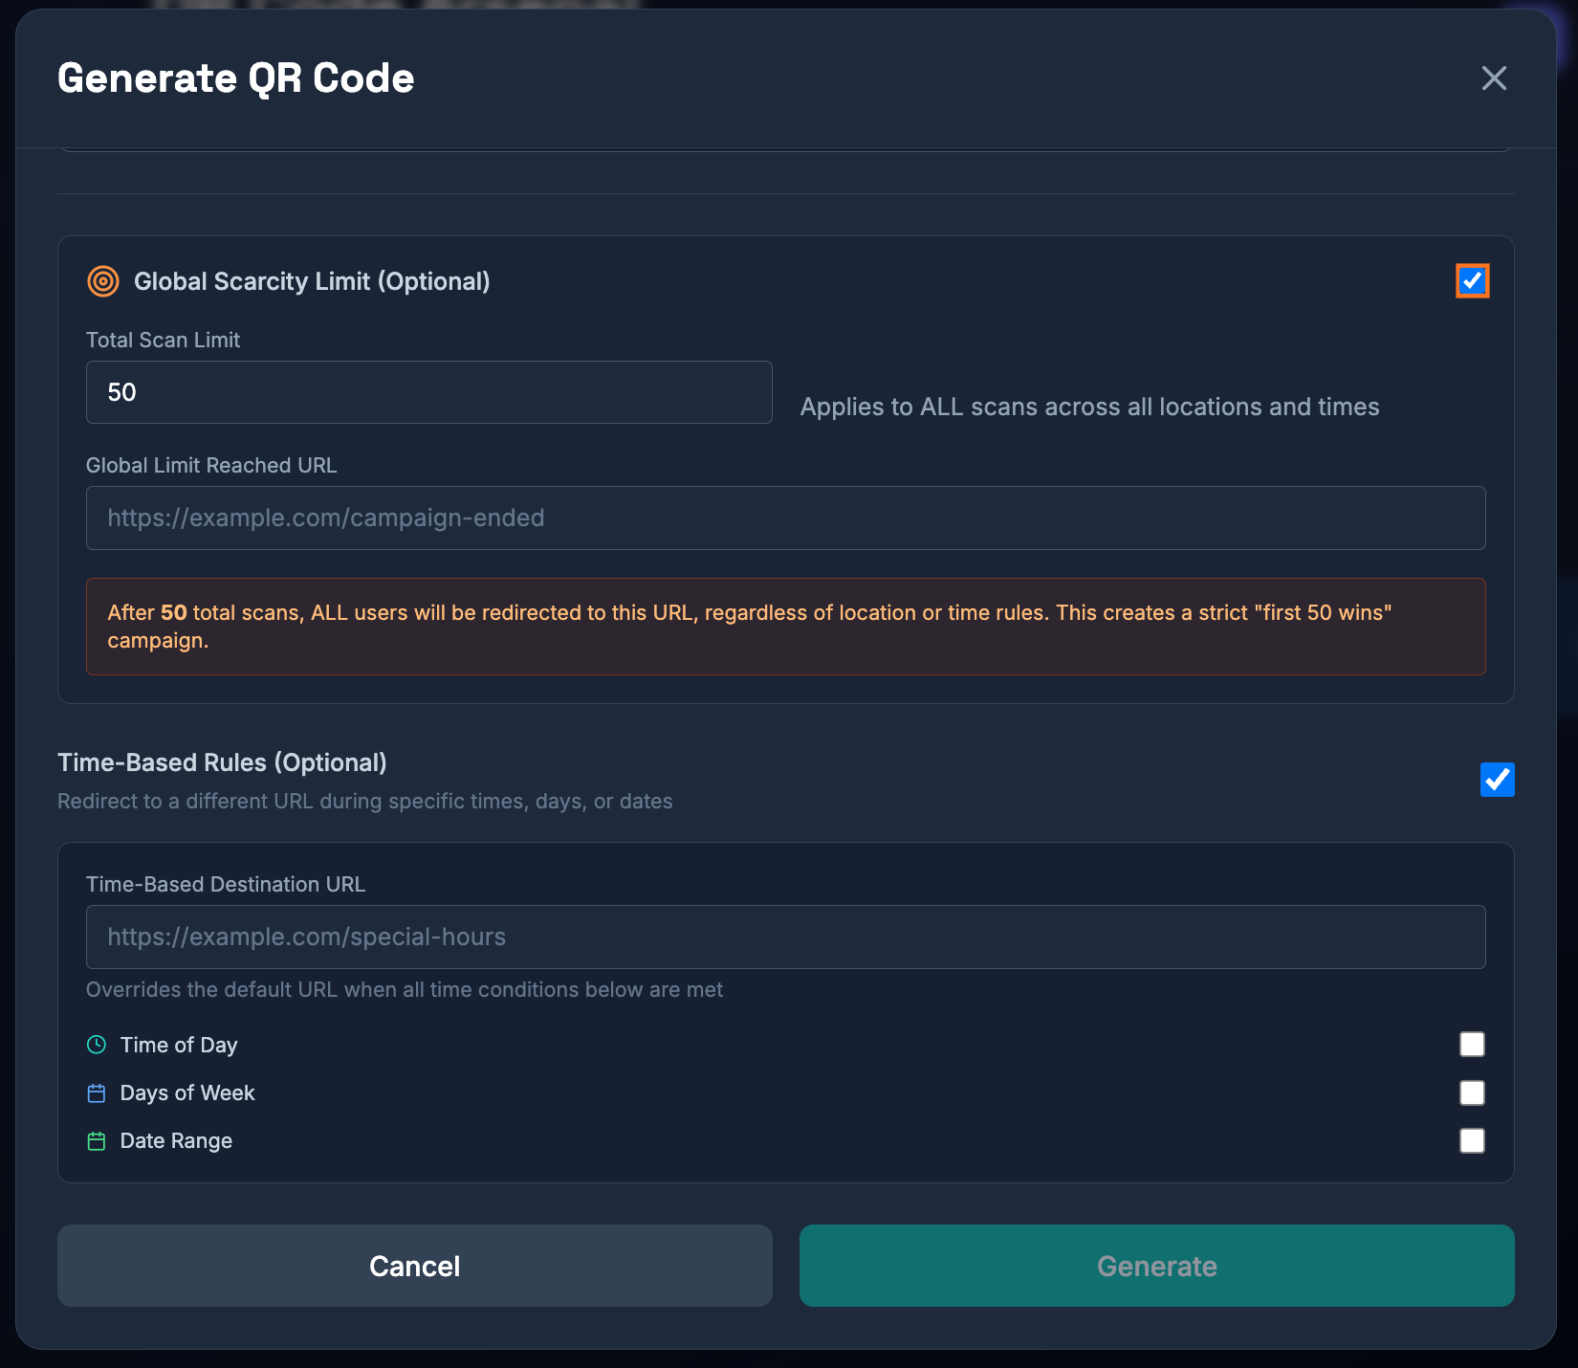
Task: Click the Generate button
Action: click(1156, 1266)
